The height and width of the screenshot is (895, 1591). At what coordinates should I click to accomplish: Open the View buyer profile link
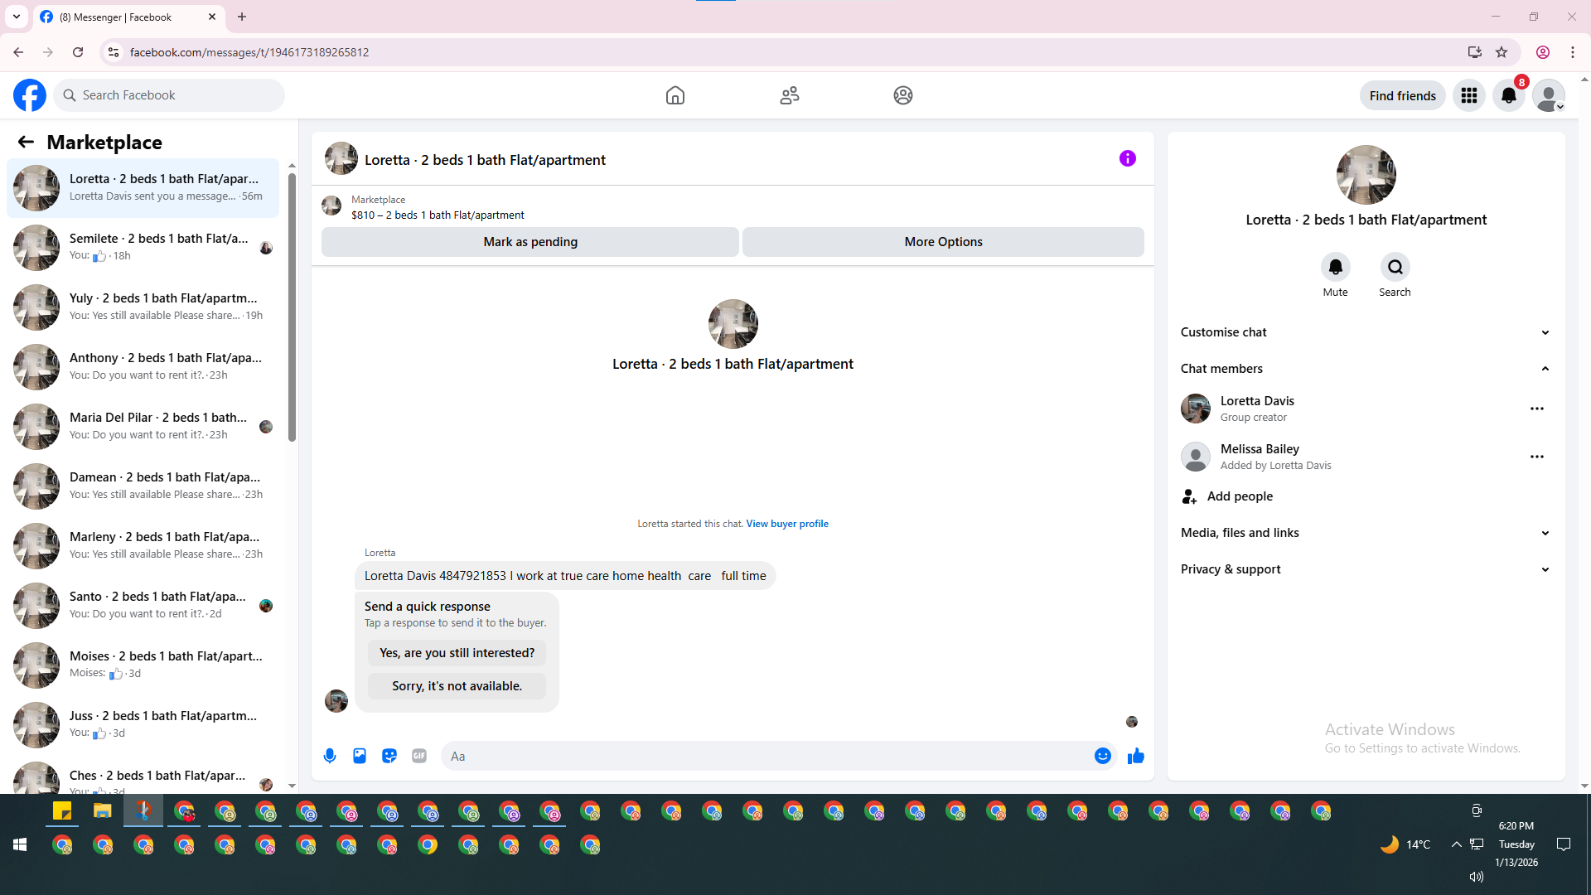click(786, 524)
